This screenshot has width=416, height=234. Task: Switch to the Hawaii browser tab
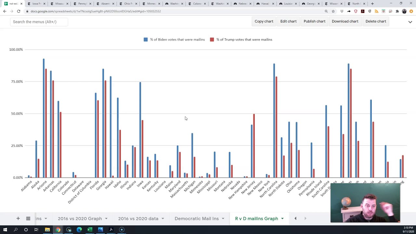(x=265, y=4)
